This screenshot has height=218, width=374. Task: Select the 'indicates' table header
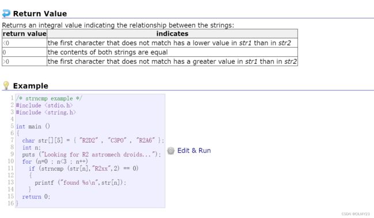172,33
